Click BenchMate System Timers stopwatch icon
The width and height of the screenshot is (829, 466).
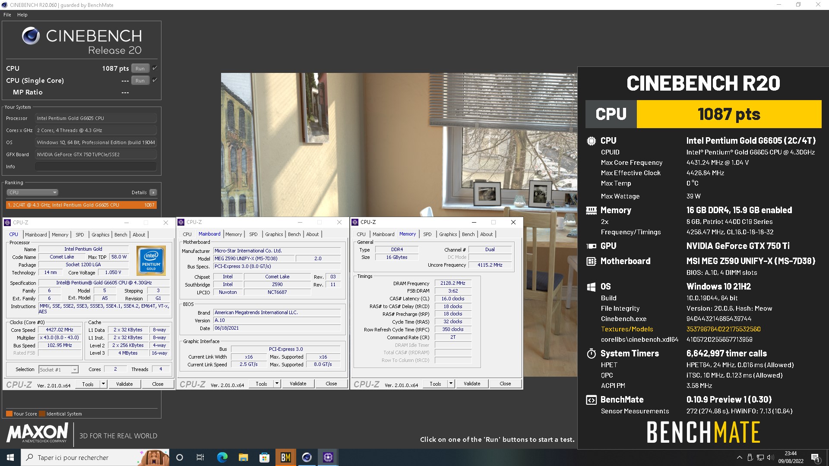coord(591,353)
